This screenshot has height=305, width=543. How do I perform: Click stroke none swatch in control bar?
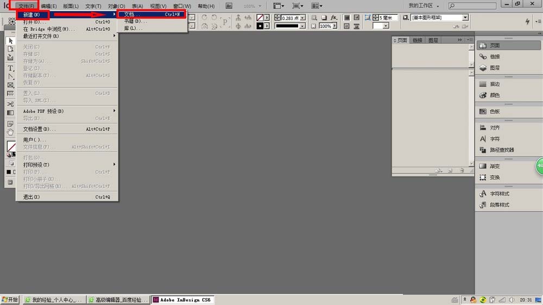tap(260, 18)
